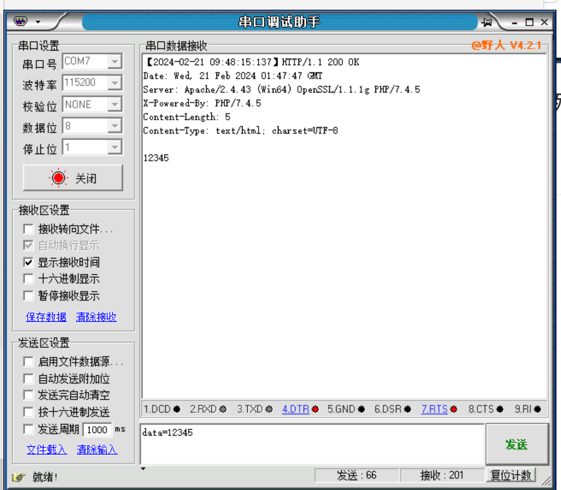561x490 pixels.
Task: Enable 自动发送附加位 checkbox
Action: pos(28,378)
